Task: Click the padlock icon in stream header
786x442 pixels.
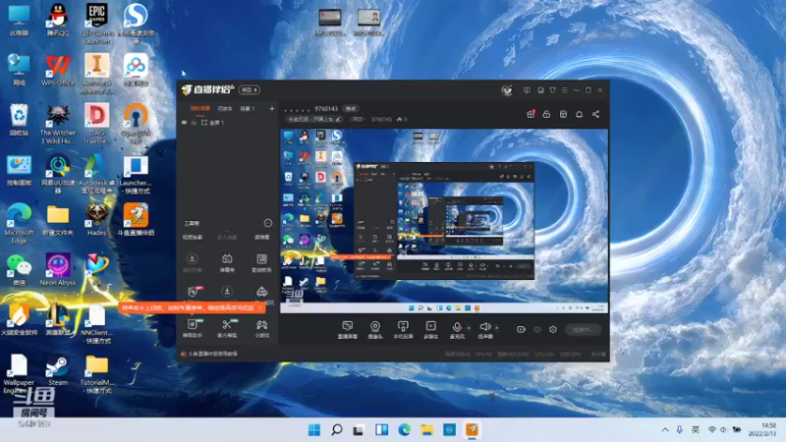Action: (546, 114)
